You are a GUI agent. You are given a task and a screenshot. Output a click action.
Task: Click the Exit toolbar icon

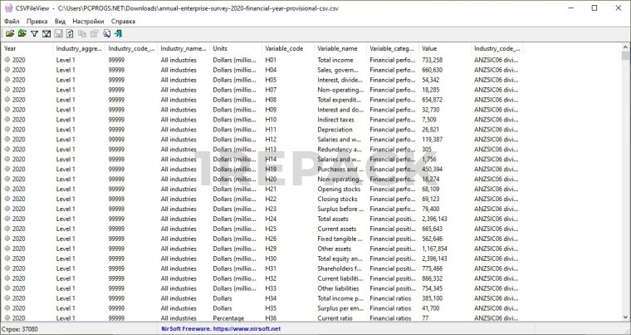[120, 34]
